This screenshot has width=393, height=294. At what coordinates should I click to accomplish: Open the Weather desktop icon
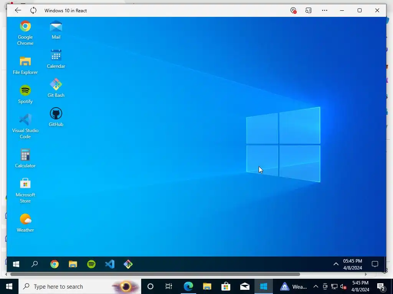[x=25, y=223]
